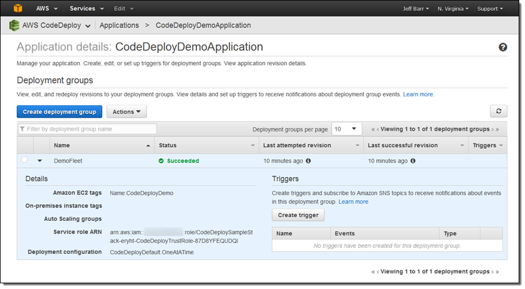Screen dimensions: 525x289
Task: Click info icon beside last attempted revision
Action: [308, 161]
